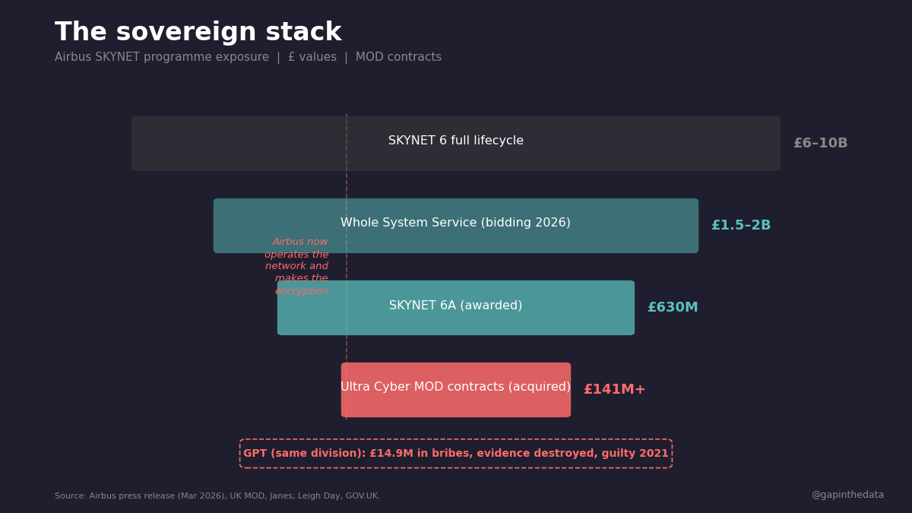Select the red Ultra Cyber MOD contracts bar
The image size is (912, 513).
(x=456, y=390)
